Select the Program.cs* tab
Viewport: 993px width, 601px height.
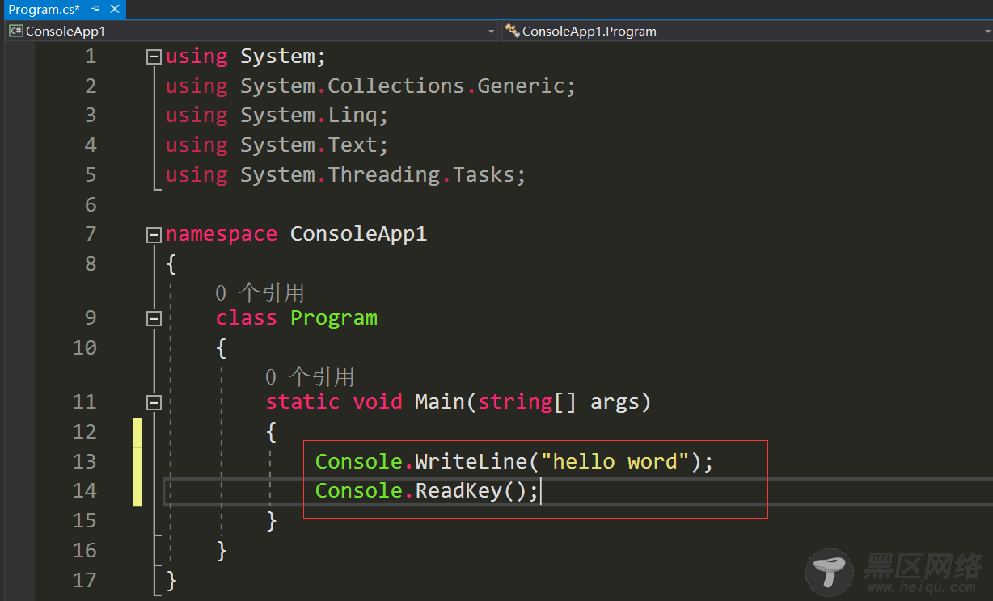click(x=44, y=9)
